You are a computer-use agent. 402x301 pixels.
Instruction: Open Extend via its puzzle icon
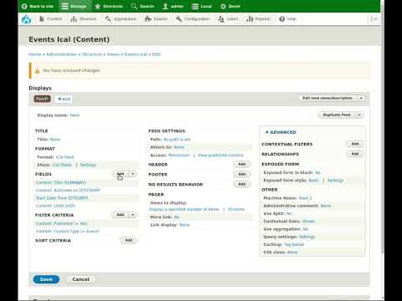click(148, 18)
